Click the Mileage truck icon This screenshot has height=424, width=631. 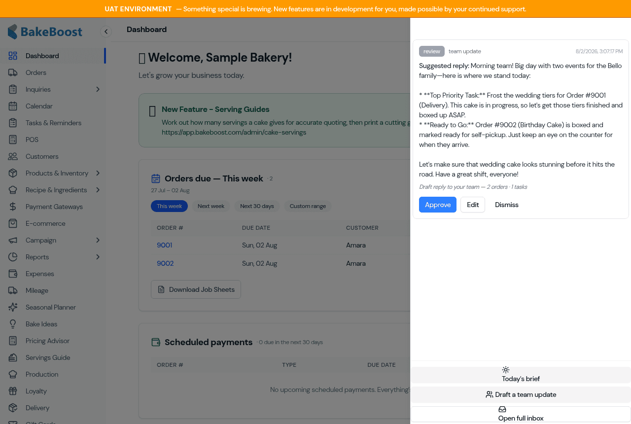click(13, 290)
